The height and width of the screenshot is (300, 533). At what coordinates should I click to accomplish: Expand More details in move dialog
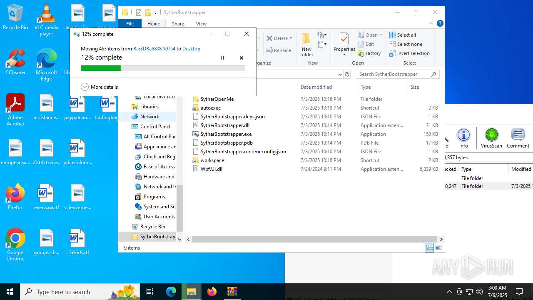tap(100, 87)
